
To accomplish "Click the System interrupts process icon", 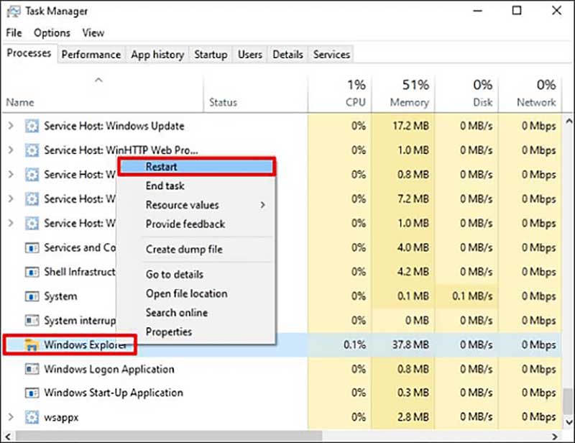I will pyautogui.click(x=32, y=321).
